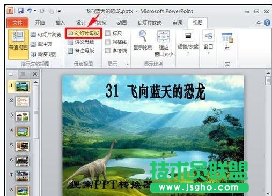Viewport: 272px width, 196px height.
Task: Switch to the 插入 ribbon tab
Action: (60, 22)
